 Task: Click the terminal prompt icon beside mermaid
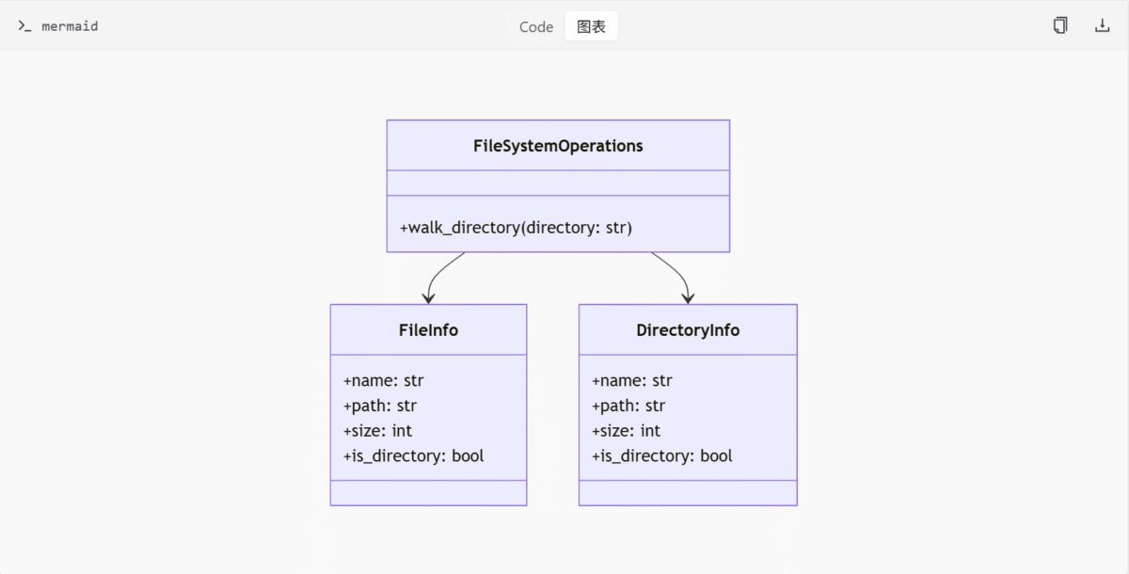pyautogui.click(x=24, y=26)
